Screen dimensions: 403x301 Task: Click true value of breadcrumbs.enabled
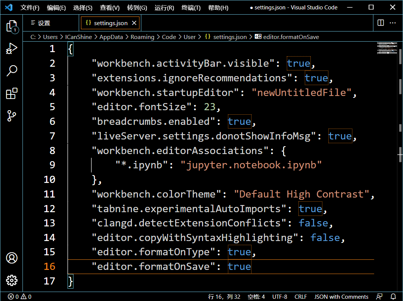click(240, 121)
